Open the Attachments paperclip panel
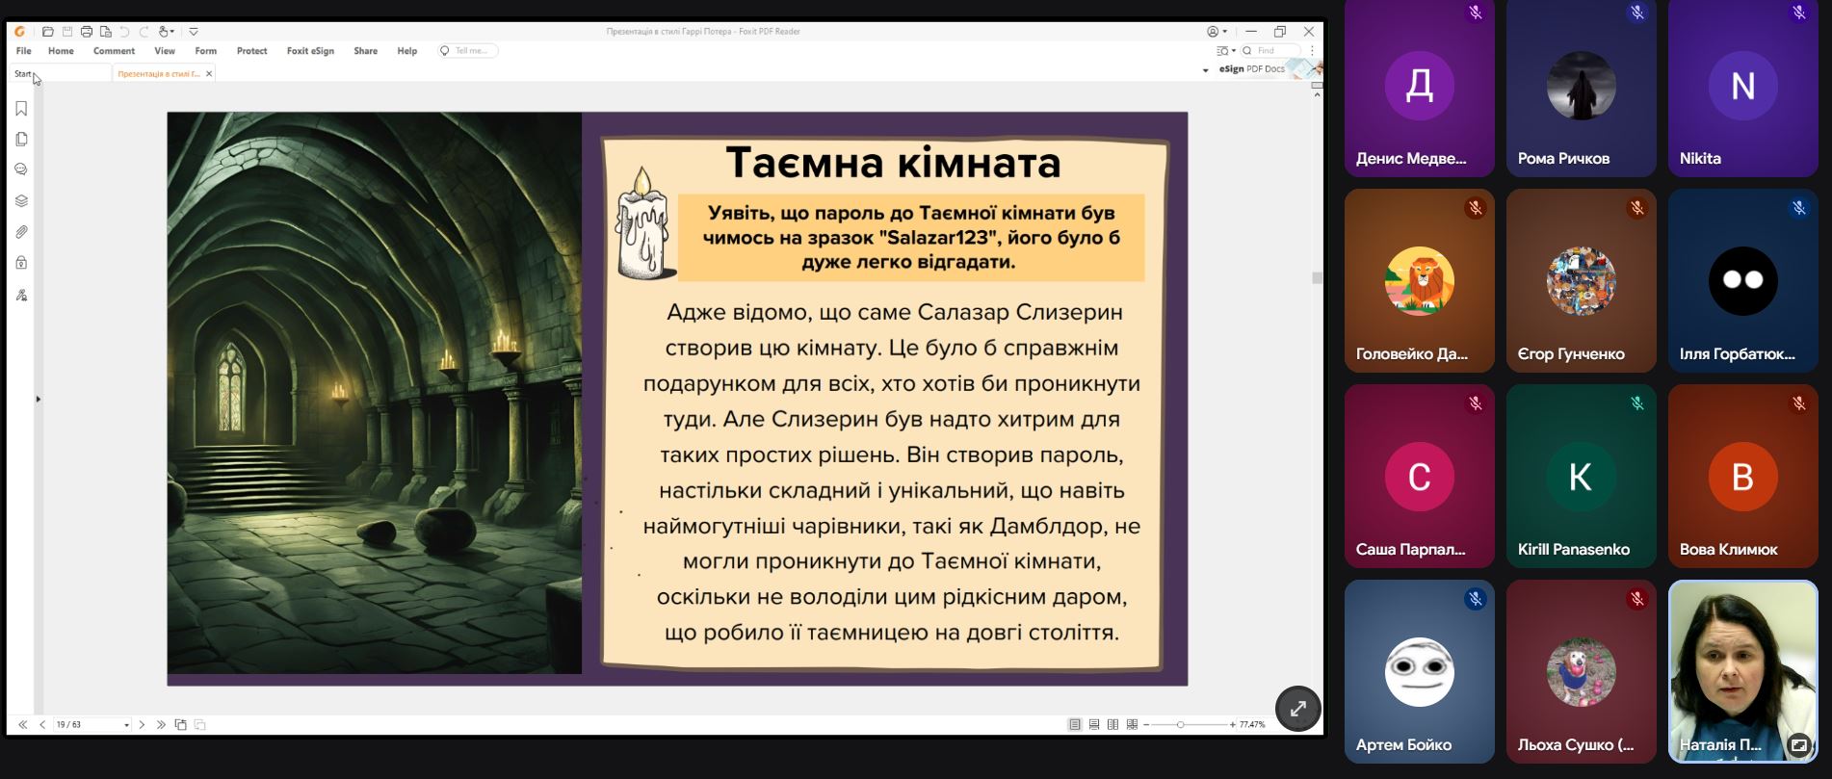The height and width of the screenshot is (779, 1832). [x=21, y=232]
